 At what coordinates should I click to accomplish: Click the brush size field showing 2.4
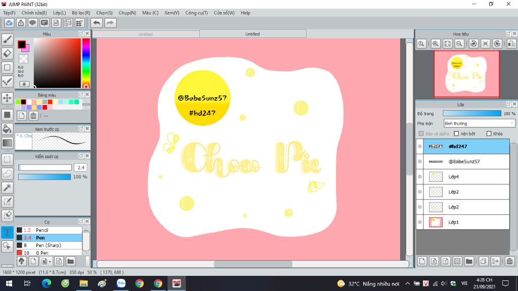pos(80,168)
